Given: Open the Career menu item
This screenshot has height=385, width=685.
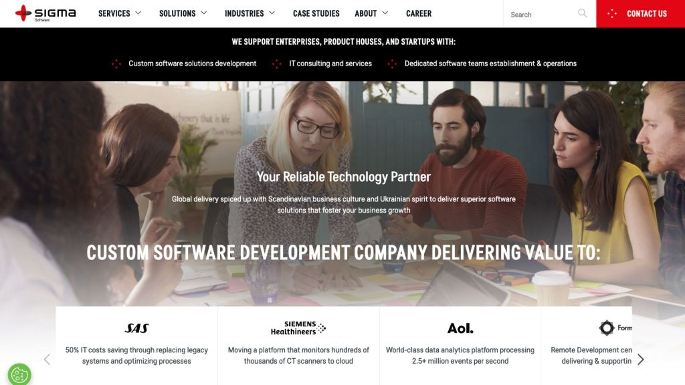Looking at the screenshot, I should pyautogui.click(x=419, y=13).
